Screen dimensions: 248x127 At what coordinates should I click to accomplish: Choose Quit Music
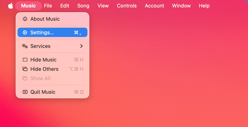(x=52, y=92)
